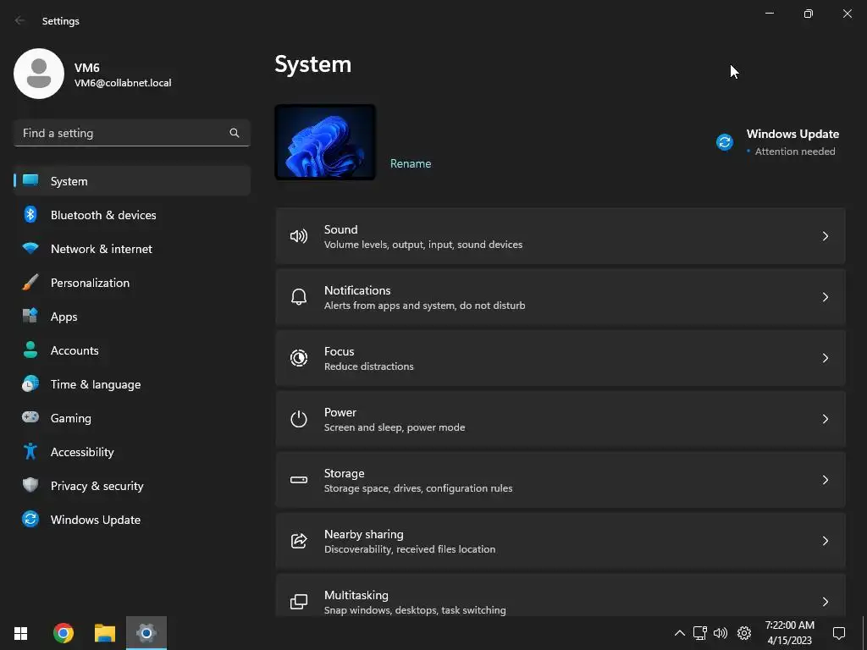The height and width of the screenshot is (650, 867).
Task: Expand Nearby sharing chevron
Action: pyautogui.click(x=825, y=541)
